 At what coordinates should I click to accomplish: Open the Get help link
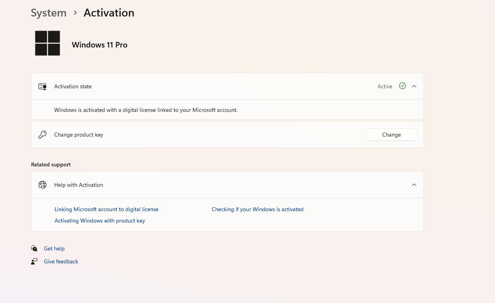(54, 248)
